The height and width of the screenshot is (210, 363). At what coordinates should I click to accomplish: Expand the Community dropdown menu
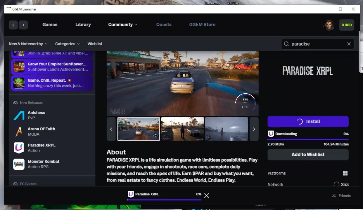pos(123,24)
